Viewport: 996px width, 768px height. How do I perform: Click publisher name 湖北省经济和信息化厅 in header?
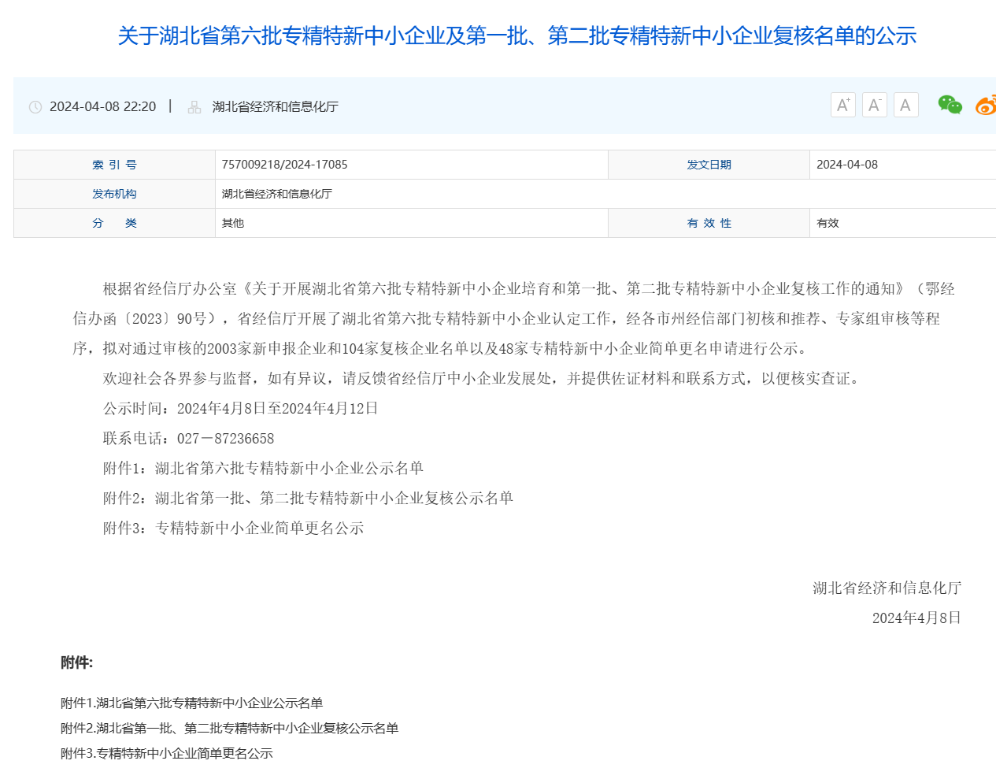[276, 106]
